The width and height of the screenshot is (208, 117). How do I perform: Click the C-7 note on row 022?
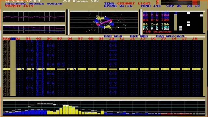coord(113,45)
